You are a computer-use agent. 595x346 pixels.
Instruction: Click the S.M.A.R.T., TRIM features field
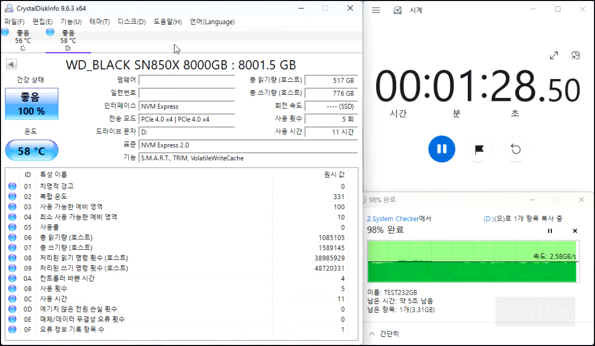(248, 158)
